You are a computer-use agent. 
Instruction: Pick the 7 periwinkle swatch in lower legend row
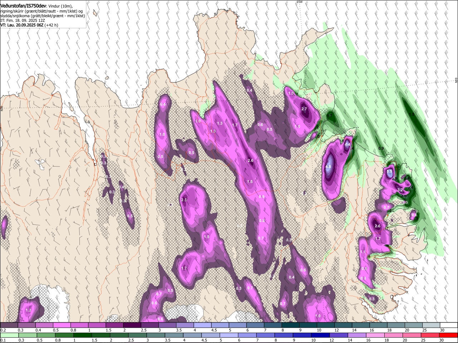pyautogui.click(x=265, y=335)
